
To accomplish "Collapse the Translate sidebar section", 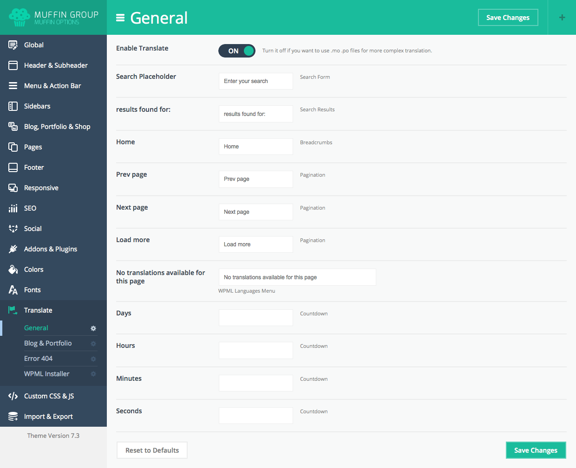I will [x=38, y=310].
